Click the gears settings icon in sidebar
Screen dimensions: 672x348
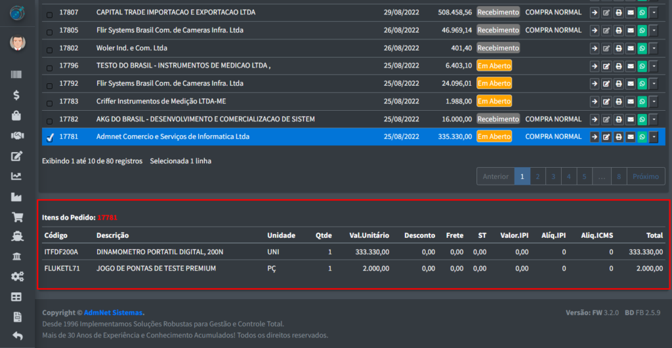tap(17, 277)
